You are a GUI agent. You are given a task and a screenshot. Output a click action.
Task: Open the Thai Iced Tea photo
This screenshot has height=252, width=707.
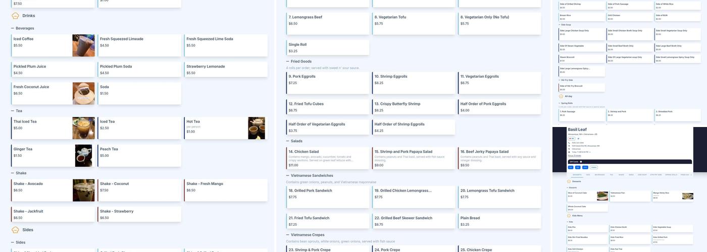83,128
